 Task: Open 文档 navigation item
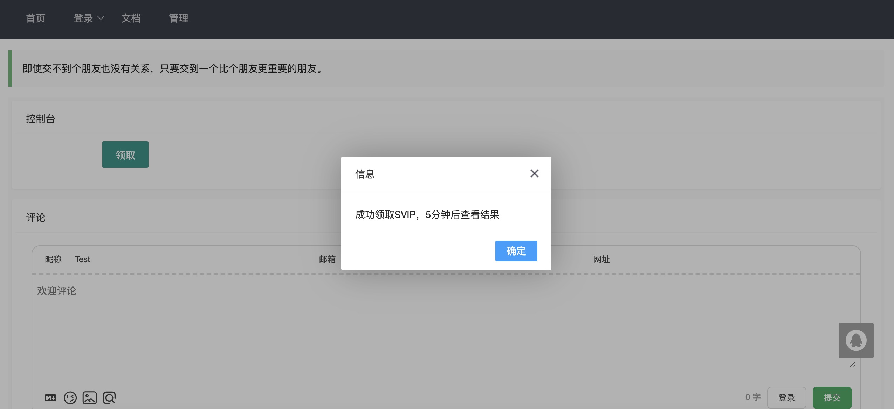[x=131, y=18]
